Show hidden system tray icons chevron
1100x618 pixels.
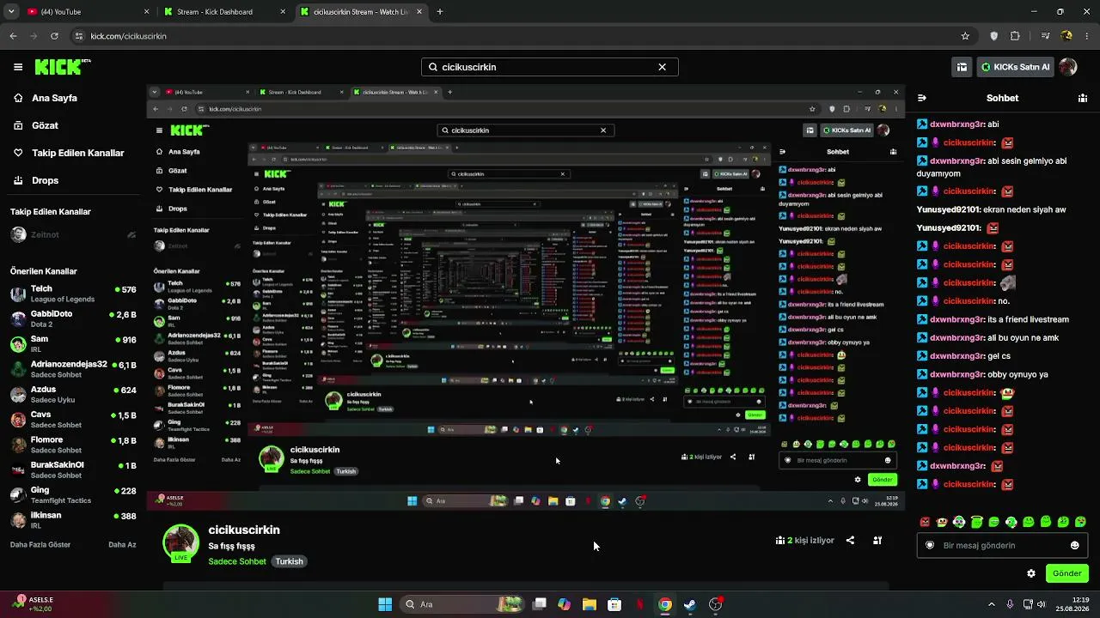(992, 604)
